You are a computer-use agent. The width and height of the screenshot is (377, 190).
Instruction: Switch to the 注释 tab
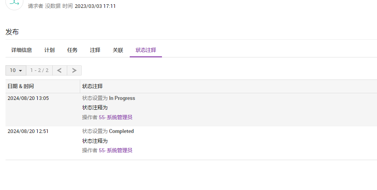coord(95,50)
